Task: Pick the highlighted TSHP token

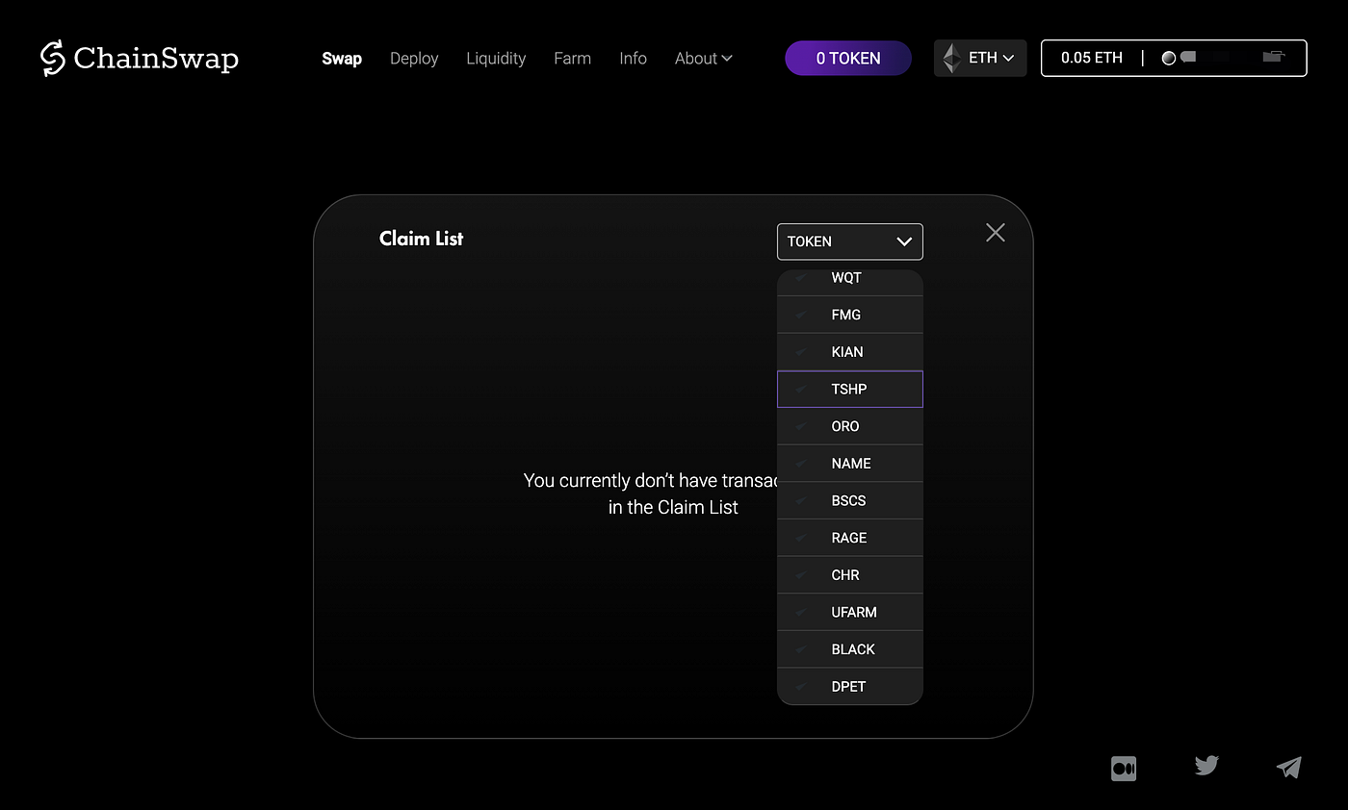Action: pos(850,389)
